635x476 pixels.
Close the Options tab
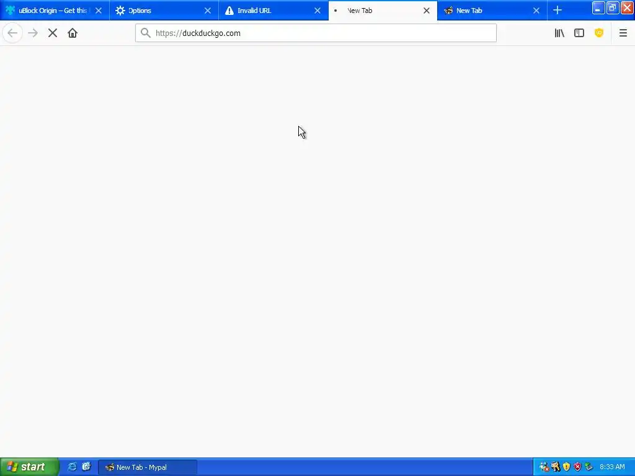[x=207, y=11]
